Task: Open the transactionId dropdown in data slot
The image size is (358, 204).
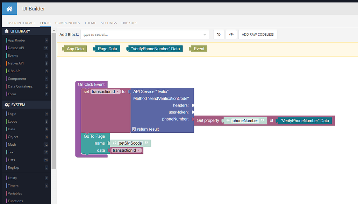Action: (138, 150)
